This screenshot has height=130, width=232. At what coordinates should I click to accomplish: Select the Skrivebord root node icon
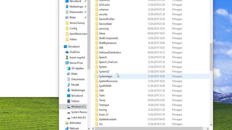65,47
